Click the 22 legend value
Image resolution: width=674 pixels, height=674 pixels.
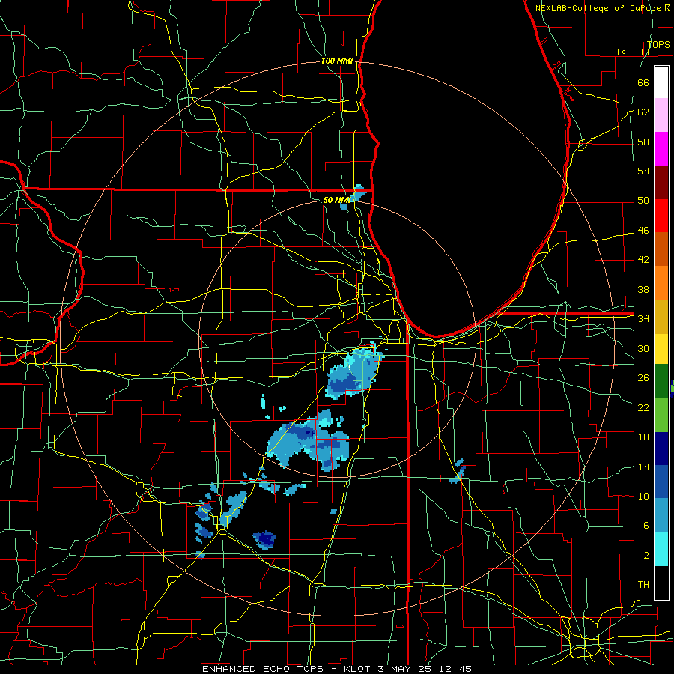click(x=643, y=407)
